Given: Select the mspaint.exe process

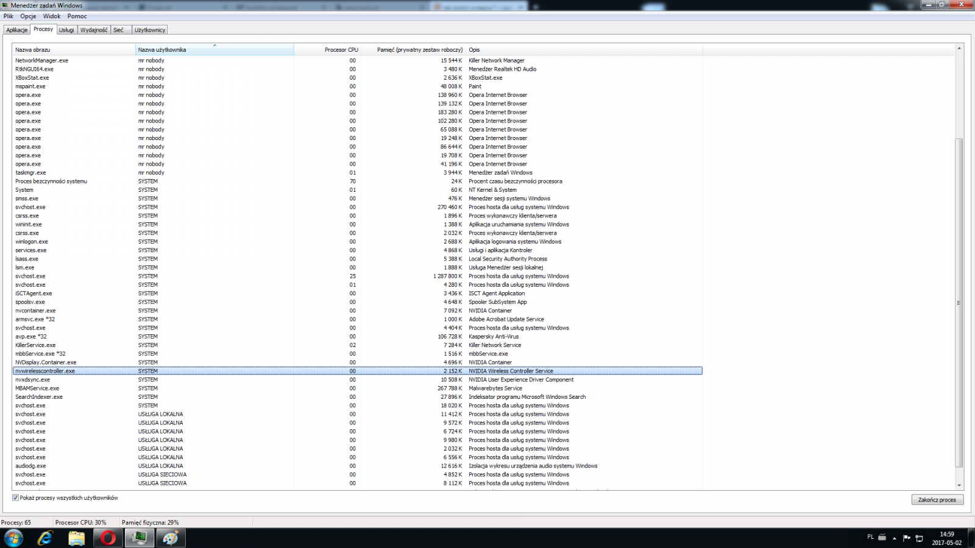Looking at the screenshot, I should [x=357, y=86].
